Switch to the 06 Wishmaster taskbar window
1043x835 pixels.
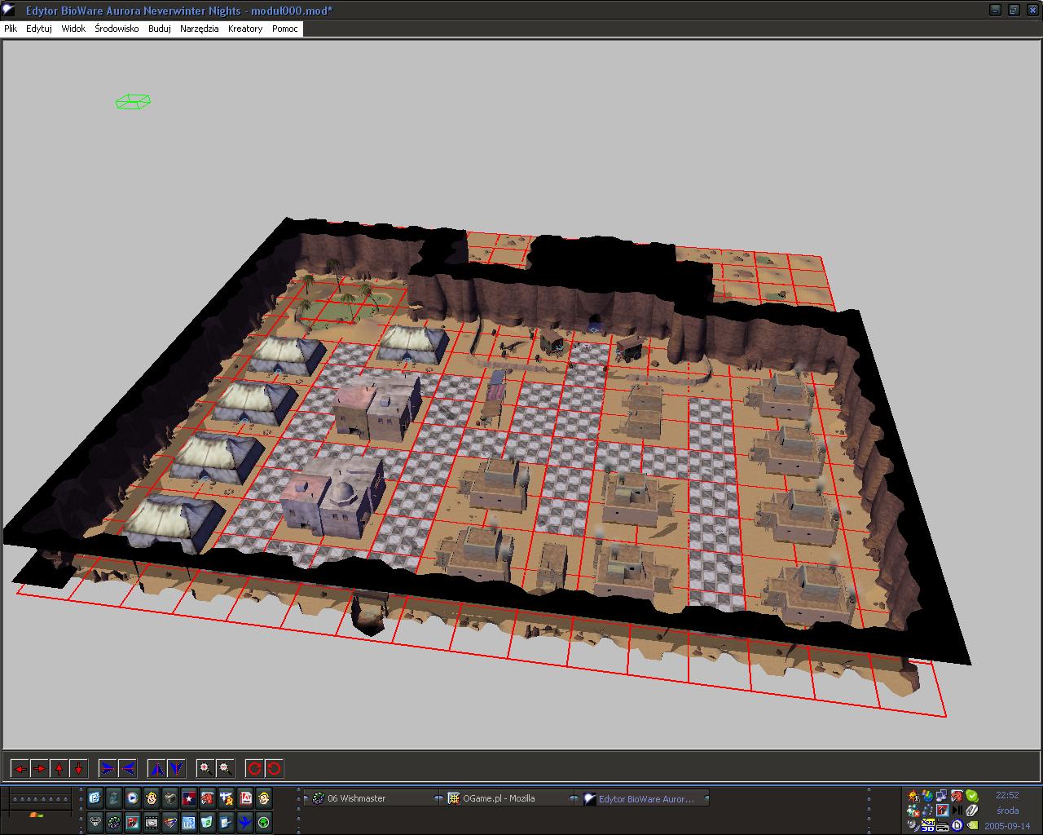coord(369,798)
